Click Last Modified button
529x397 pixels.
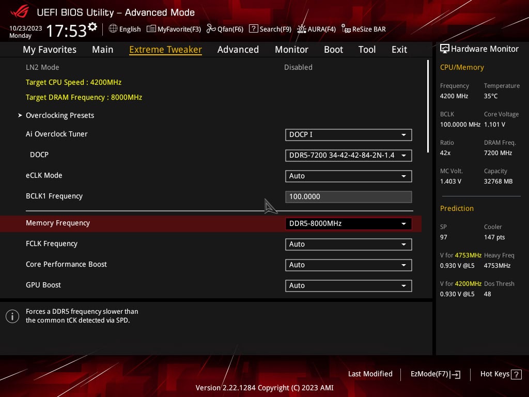pos(370,374)
